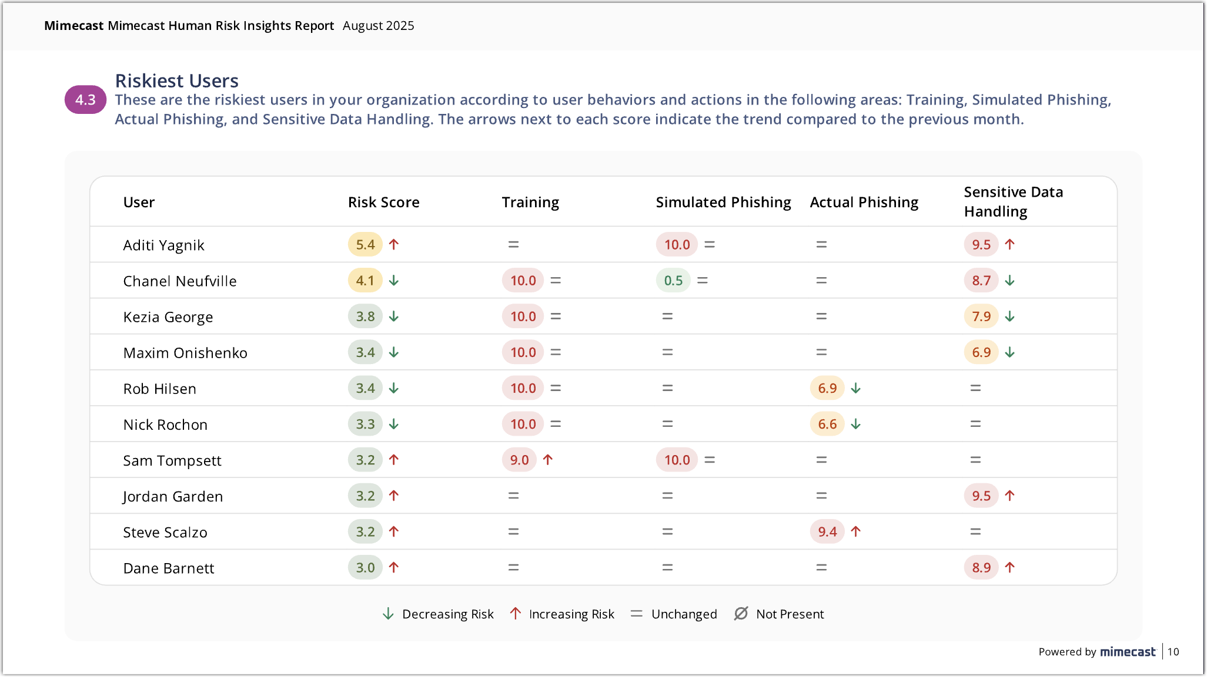Viewport: 1207px width, 677px height.
Task: Click user name Maxim Onishenko
Action: click(x=185, y=353)
